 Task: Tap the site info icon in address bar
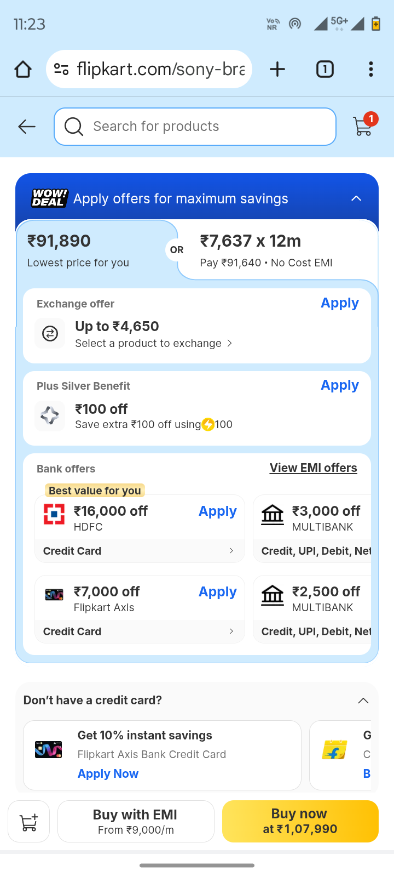(x=61, y=70)
